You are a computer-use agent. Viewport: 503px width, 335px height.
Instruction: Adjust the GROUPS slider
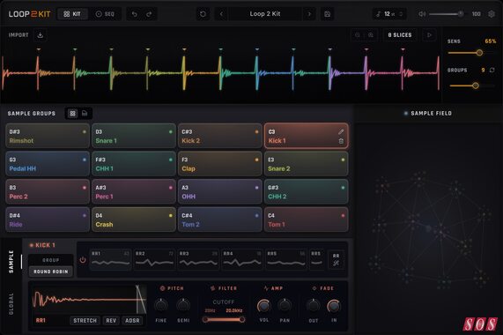pos(471,86)
